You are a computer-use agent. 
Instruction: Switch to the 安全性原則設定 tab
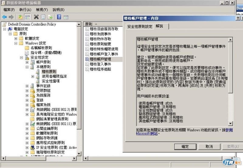click(140, 26)
